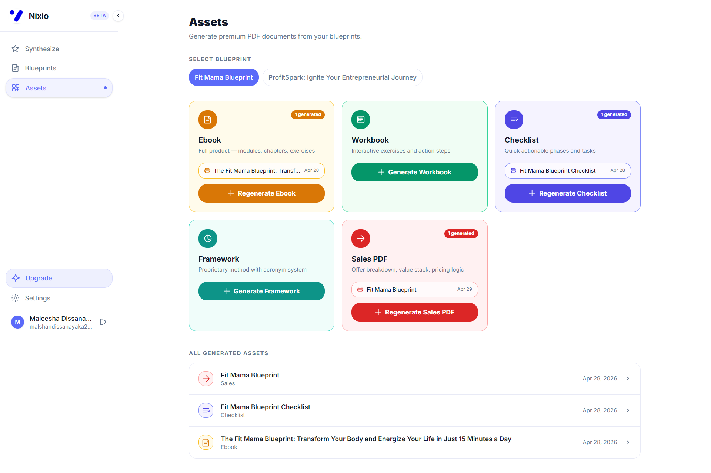
Task: Expand the Fit Mama Blueprint Checklist row
Action: [628, 410]
